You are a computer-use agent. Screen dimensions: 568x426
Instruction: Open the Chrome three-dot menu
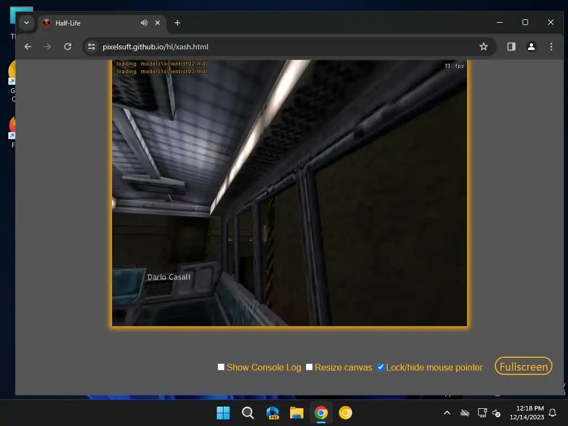point(551,47)
